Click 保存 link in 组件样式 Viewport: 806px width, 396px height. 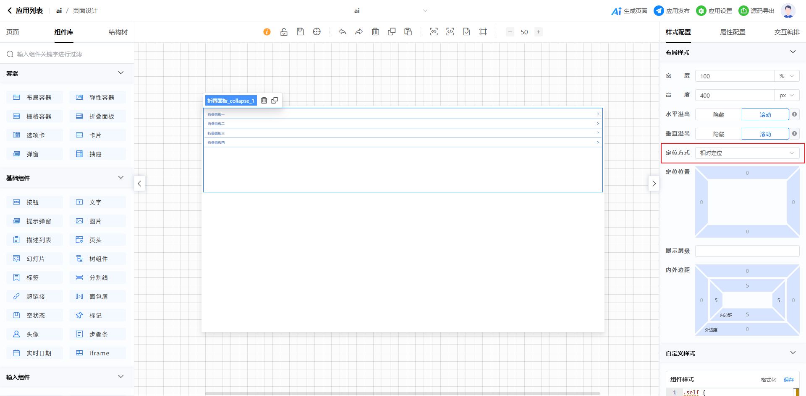coord(788,380)
